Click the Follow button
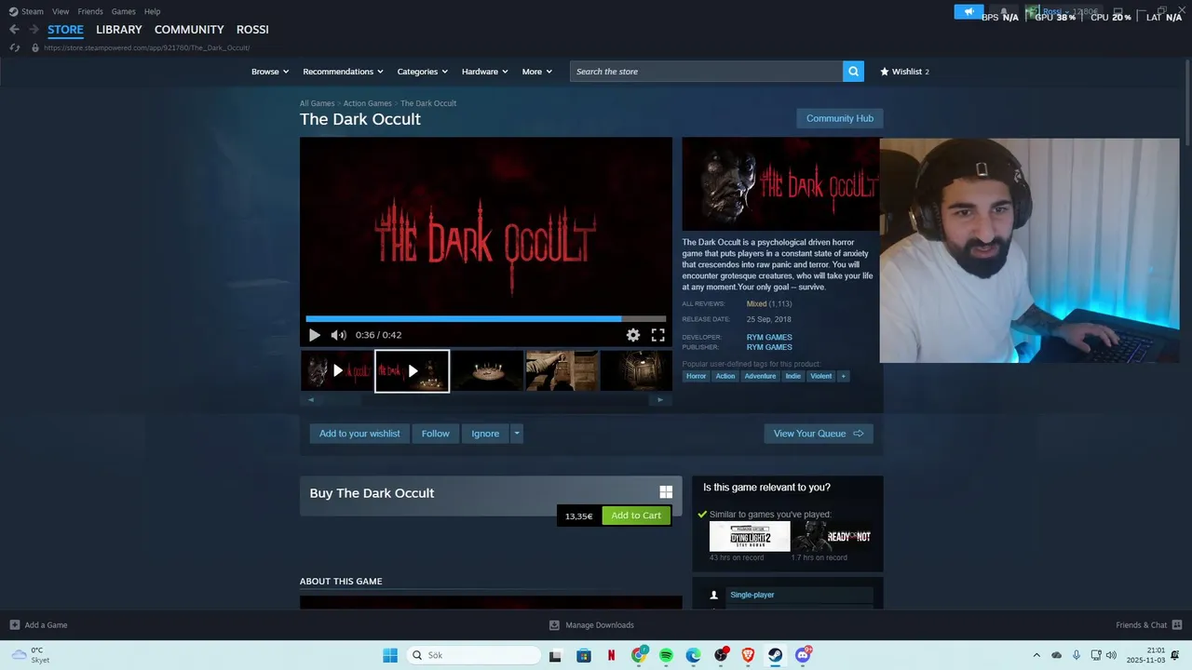This screenshot has height=670, width=1192. pyautogui.click(x=435, y=434)
